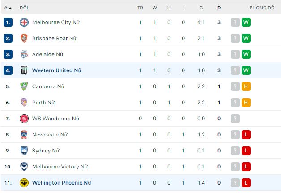Sort standings by the W wins column
Screen dimensions: 281x193
154,8
